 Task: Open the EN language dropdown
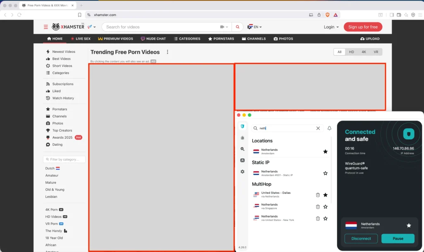click(x=255, y=26)
